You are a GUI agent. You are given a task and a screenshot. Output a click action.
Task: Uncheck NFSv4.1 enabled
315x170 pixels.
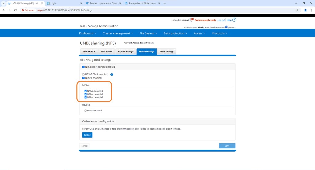[x=86, y=94]
